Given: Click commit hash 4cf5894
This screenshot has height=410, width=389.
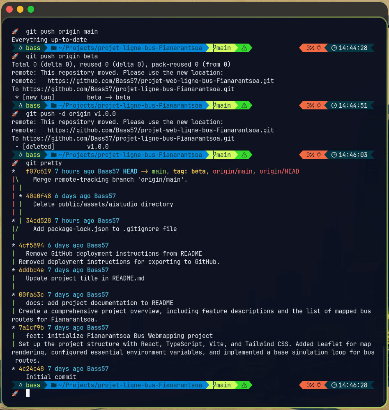Looking at the screenshot, I should 31,246.
